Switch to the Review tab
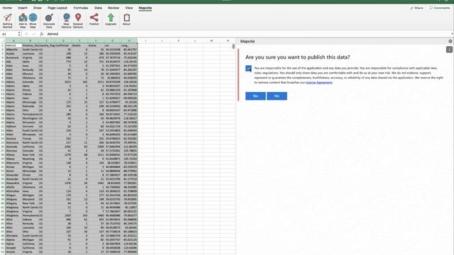The height and width of the screenshot is (255, 454). click(x=113, y=8)
